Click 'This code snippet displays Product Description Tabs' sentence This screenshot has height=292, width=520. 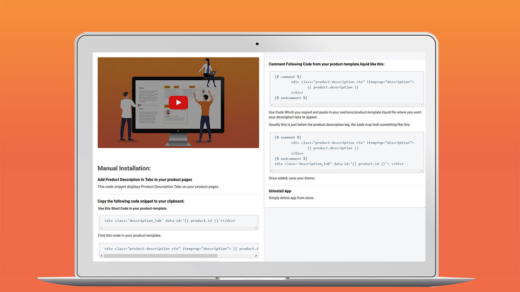click(158, 187)
